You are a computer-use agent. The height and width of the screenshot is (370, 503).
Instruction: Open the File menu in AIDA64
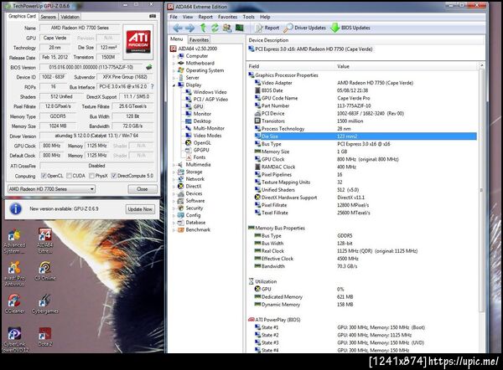tap(174, 17)
